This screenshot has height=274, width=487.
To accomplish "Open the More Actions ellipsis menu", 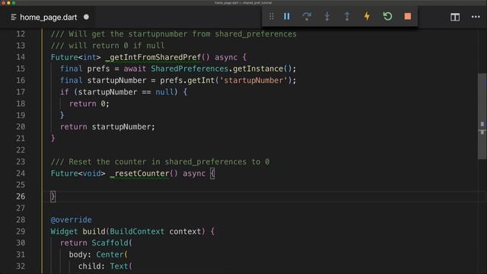I will [x=476, y=17].
